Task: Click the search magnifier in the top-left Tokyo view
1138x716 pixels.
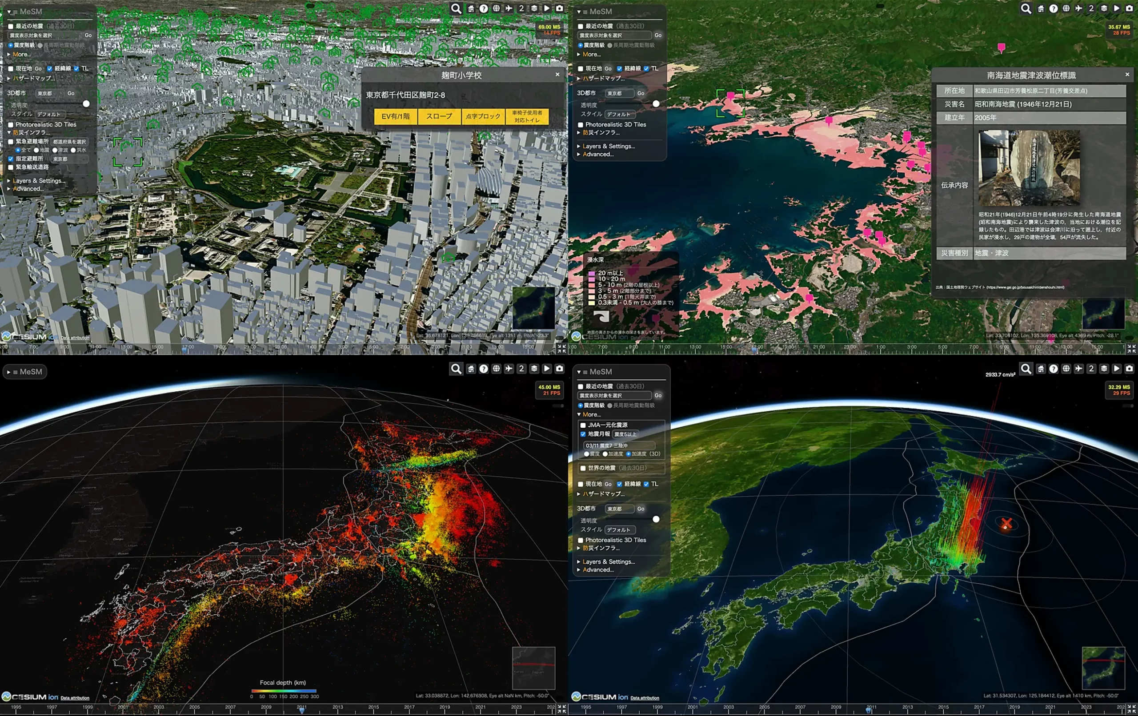Action: point(456,8)
